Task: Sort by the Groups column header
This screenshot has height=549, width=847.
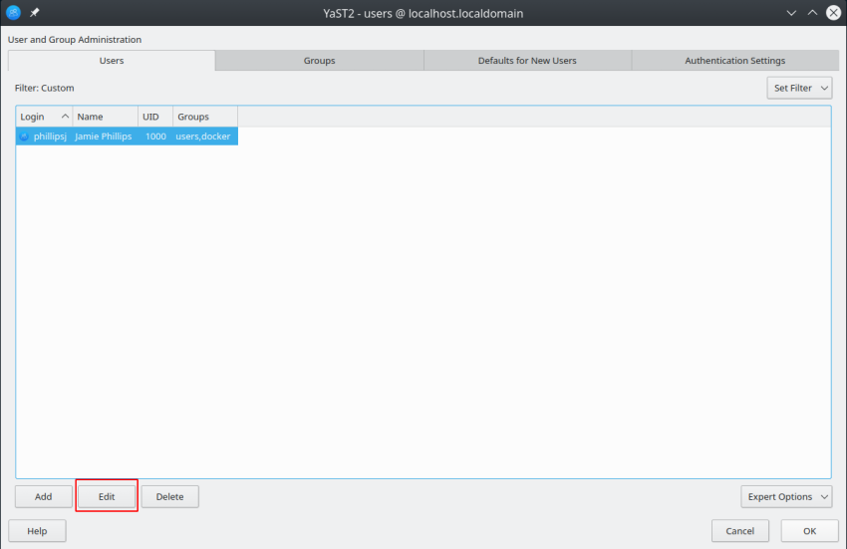Action: tap(205, 117)
